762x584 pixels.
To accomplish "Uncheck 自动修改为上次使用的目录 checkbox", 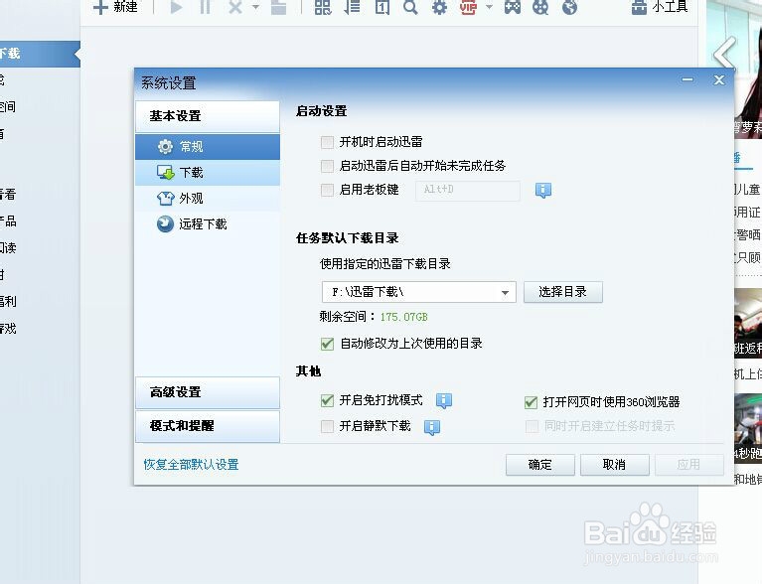I will coord(327,344).
